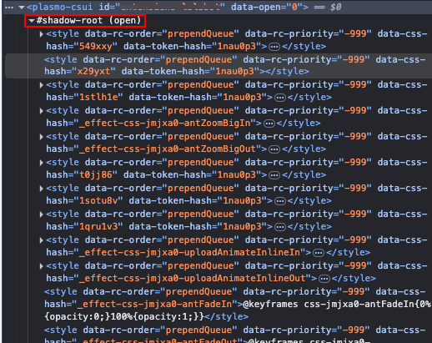
Task: Select the plasmo-csui tag name
Action: click(x=63, y=7)
